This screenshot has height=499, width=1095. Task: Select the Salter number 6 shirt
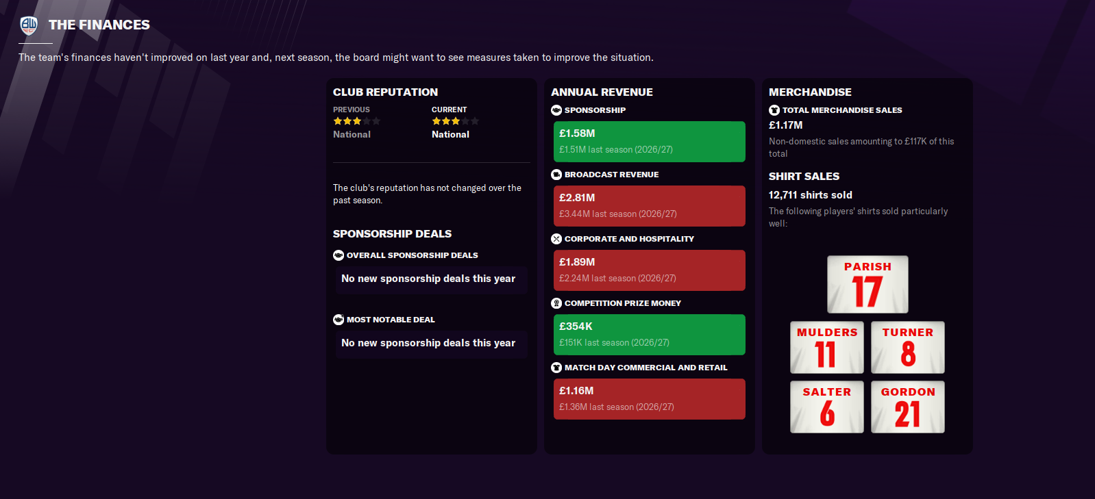click(827, 407)
